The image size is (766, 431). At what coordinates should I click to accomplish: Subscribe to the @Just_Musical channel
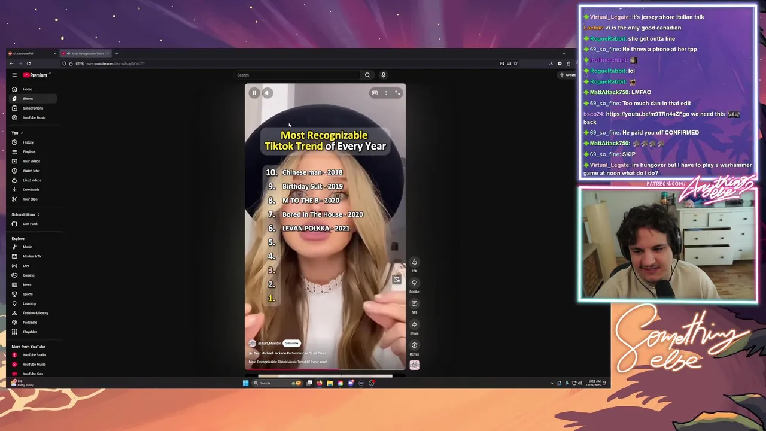pyautogui.click(x=291, y=343)
